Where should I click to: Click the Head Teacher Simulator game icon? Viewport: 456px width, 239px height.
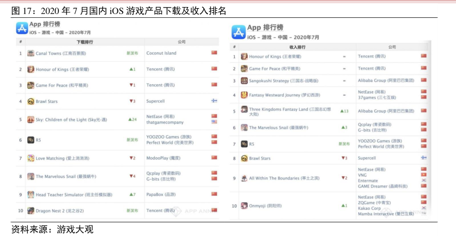pyautogui.click(x=31, y=194)
